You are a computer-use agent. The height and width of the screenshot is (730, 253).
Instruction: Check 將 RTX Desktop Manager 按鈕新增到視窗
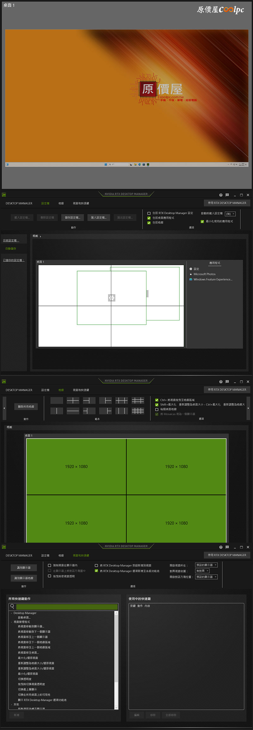(x=96, y=565)
